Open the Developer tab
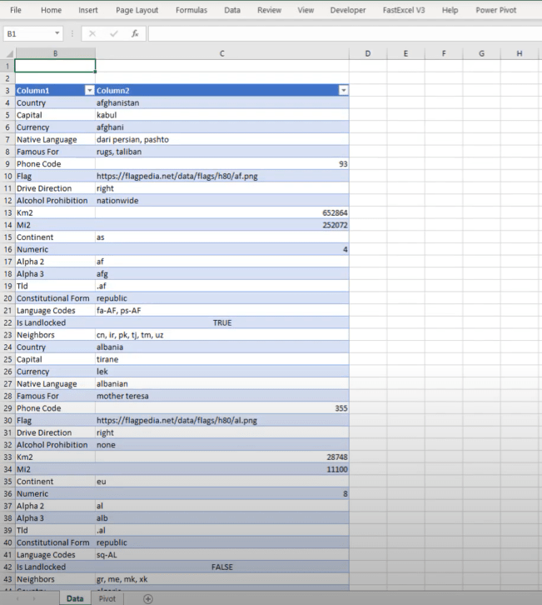The width and height of the screenshot is (542, 605). pos(348,10)
